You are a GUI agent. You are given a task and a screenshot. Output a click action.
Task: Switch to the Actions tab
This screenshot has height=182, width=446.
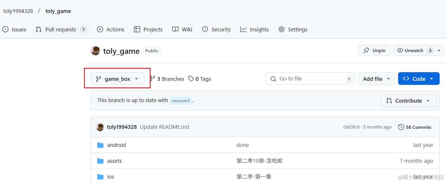pyautogui.click(x=110, y=29)
